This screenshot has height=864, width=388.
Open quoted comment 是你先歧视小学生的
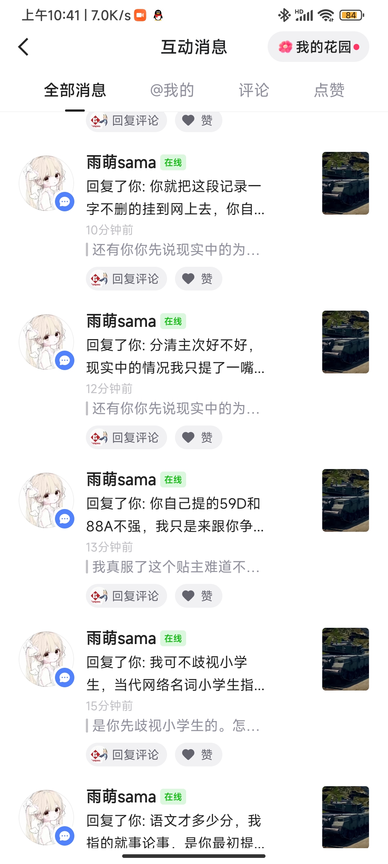pyautogui.click(x=173, y=725)
